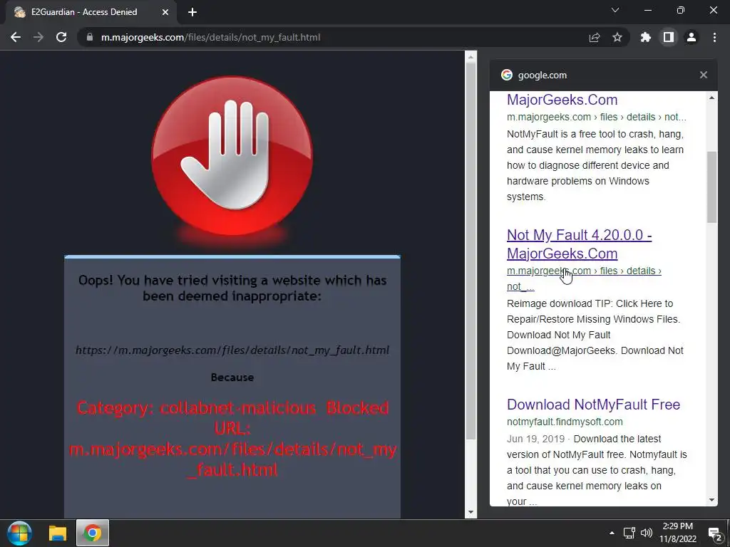Go back to the previous page
This screenshot has width=730, height=547.
(16, 37)
